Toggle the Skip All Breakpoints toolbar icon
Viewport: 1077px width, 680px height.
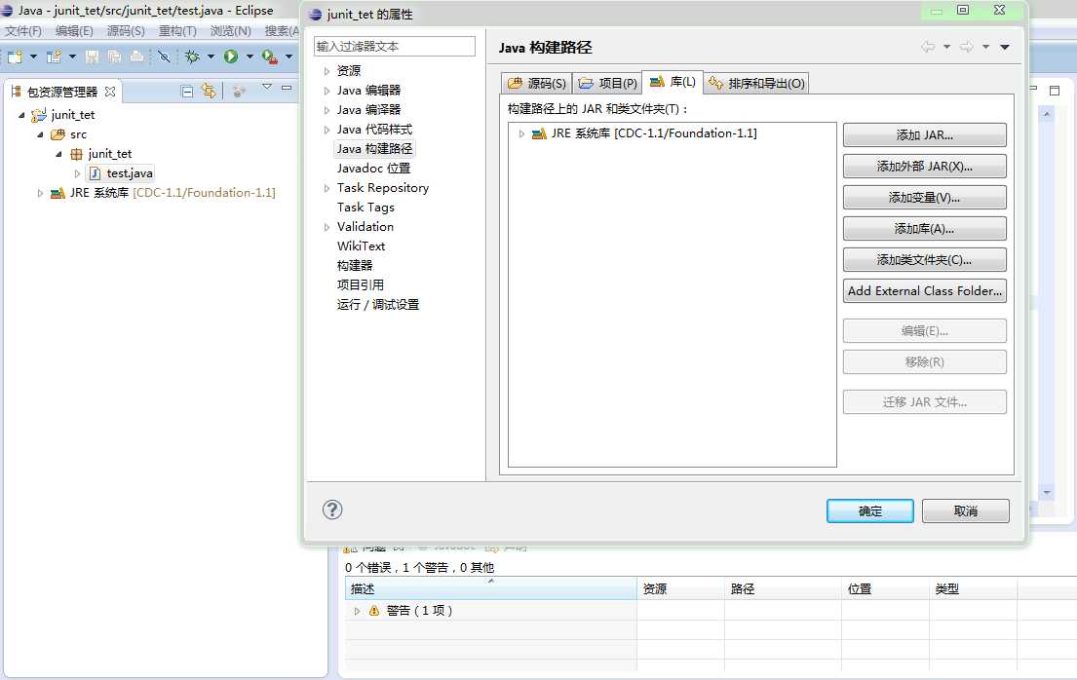point(164,57)
